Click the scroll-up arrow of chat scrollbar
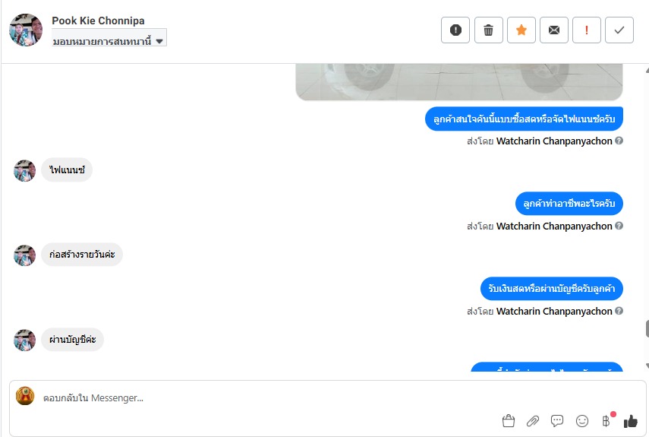The image size is (649, 437). [647, 71]
